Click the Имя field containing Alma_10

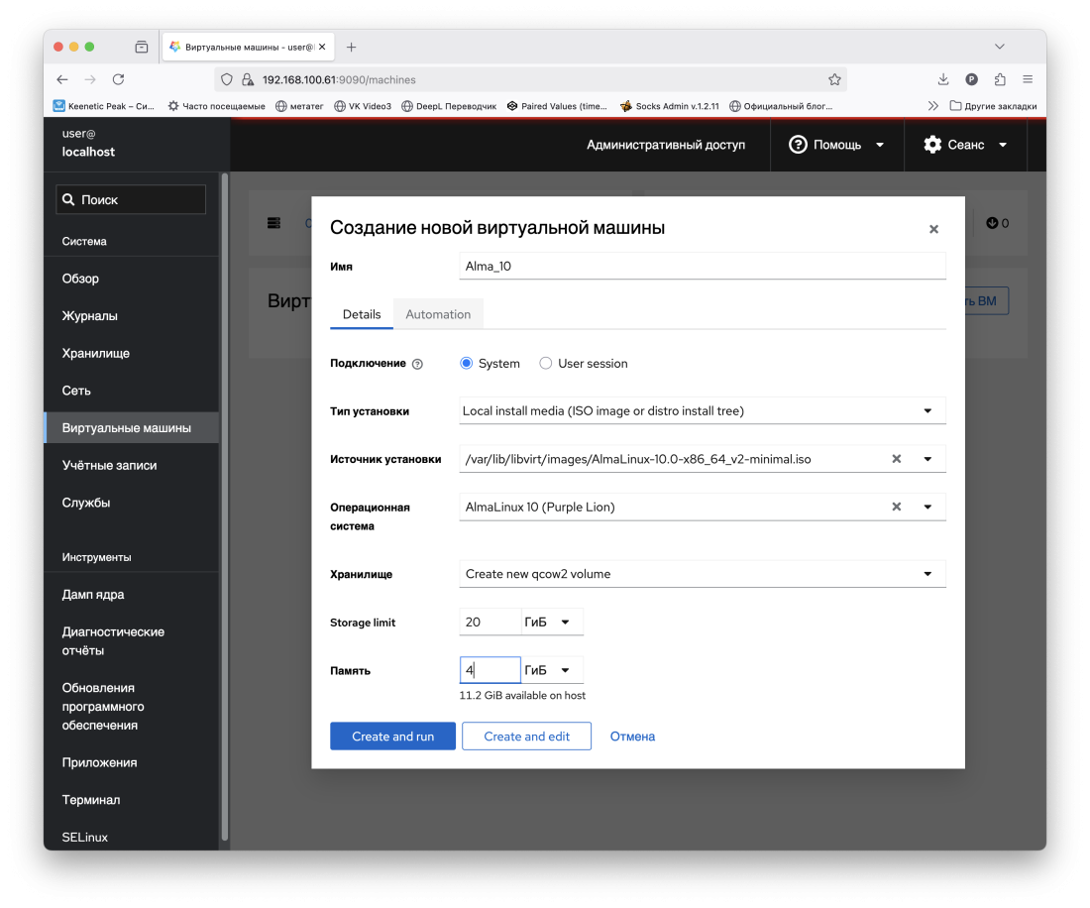tap(702, 266)
